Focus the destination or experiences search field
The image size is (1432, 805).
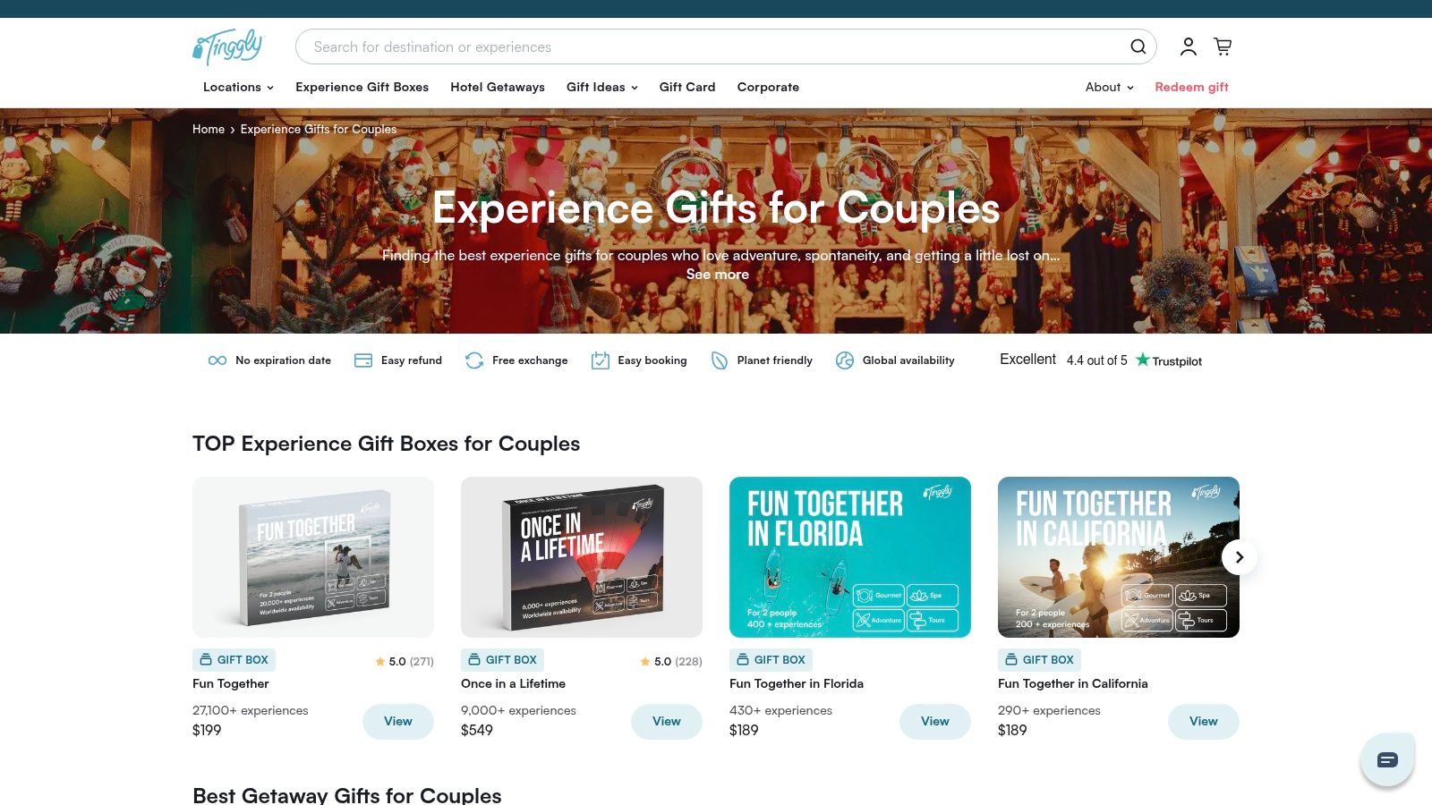pyautogui.click(x=712, y=47)
